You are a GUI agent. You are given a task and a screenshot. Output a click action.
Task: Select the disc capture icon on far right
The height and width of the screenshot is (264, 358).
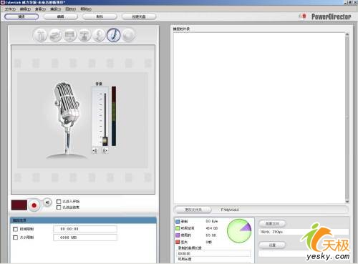(129, 35)
